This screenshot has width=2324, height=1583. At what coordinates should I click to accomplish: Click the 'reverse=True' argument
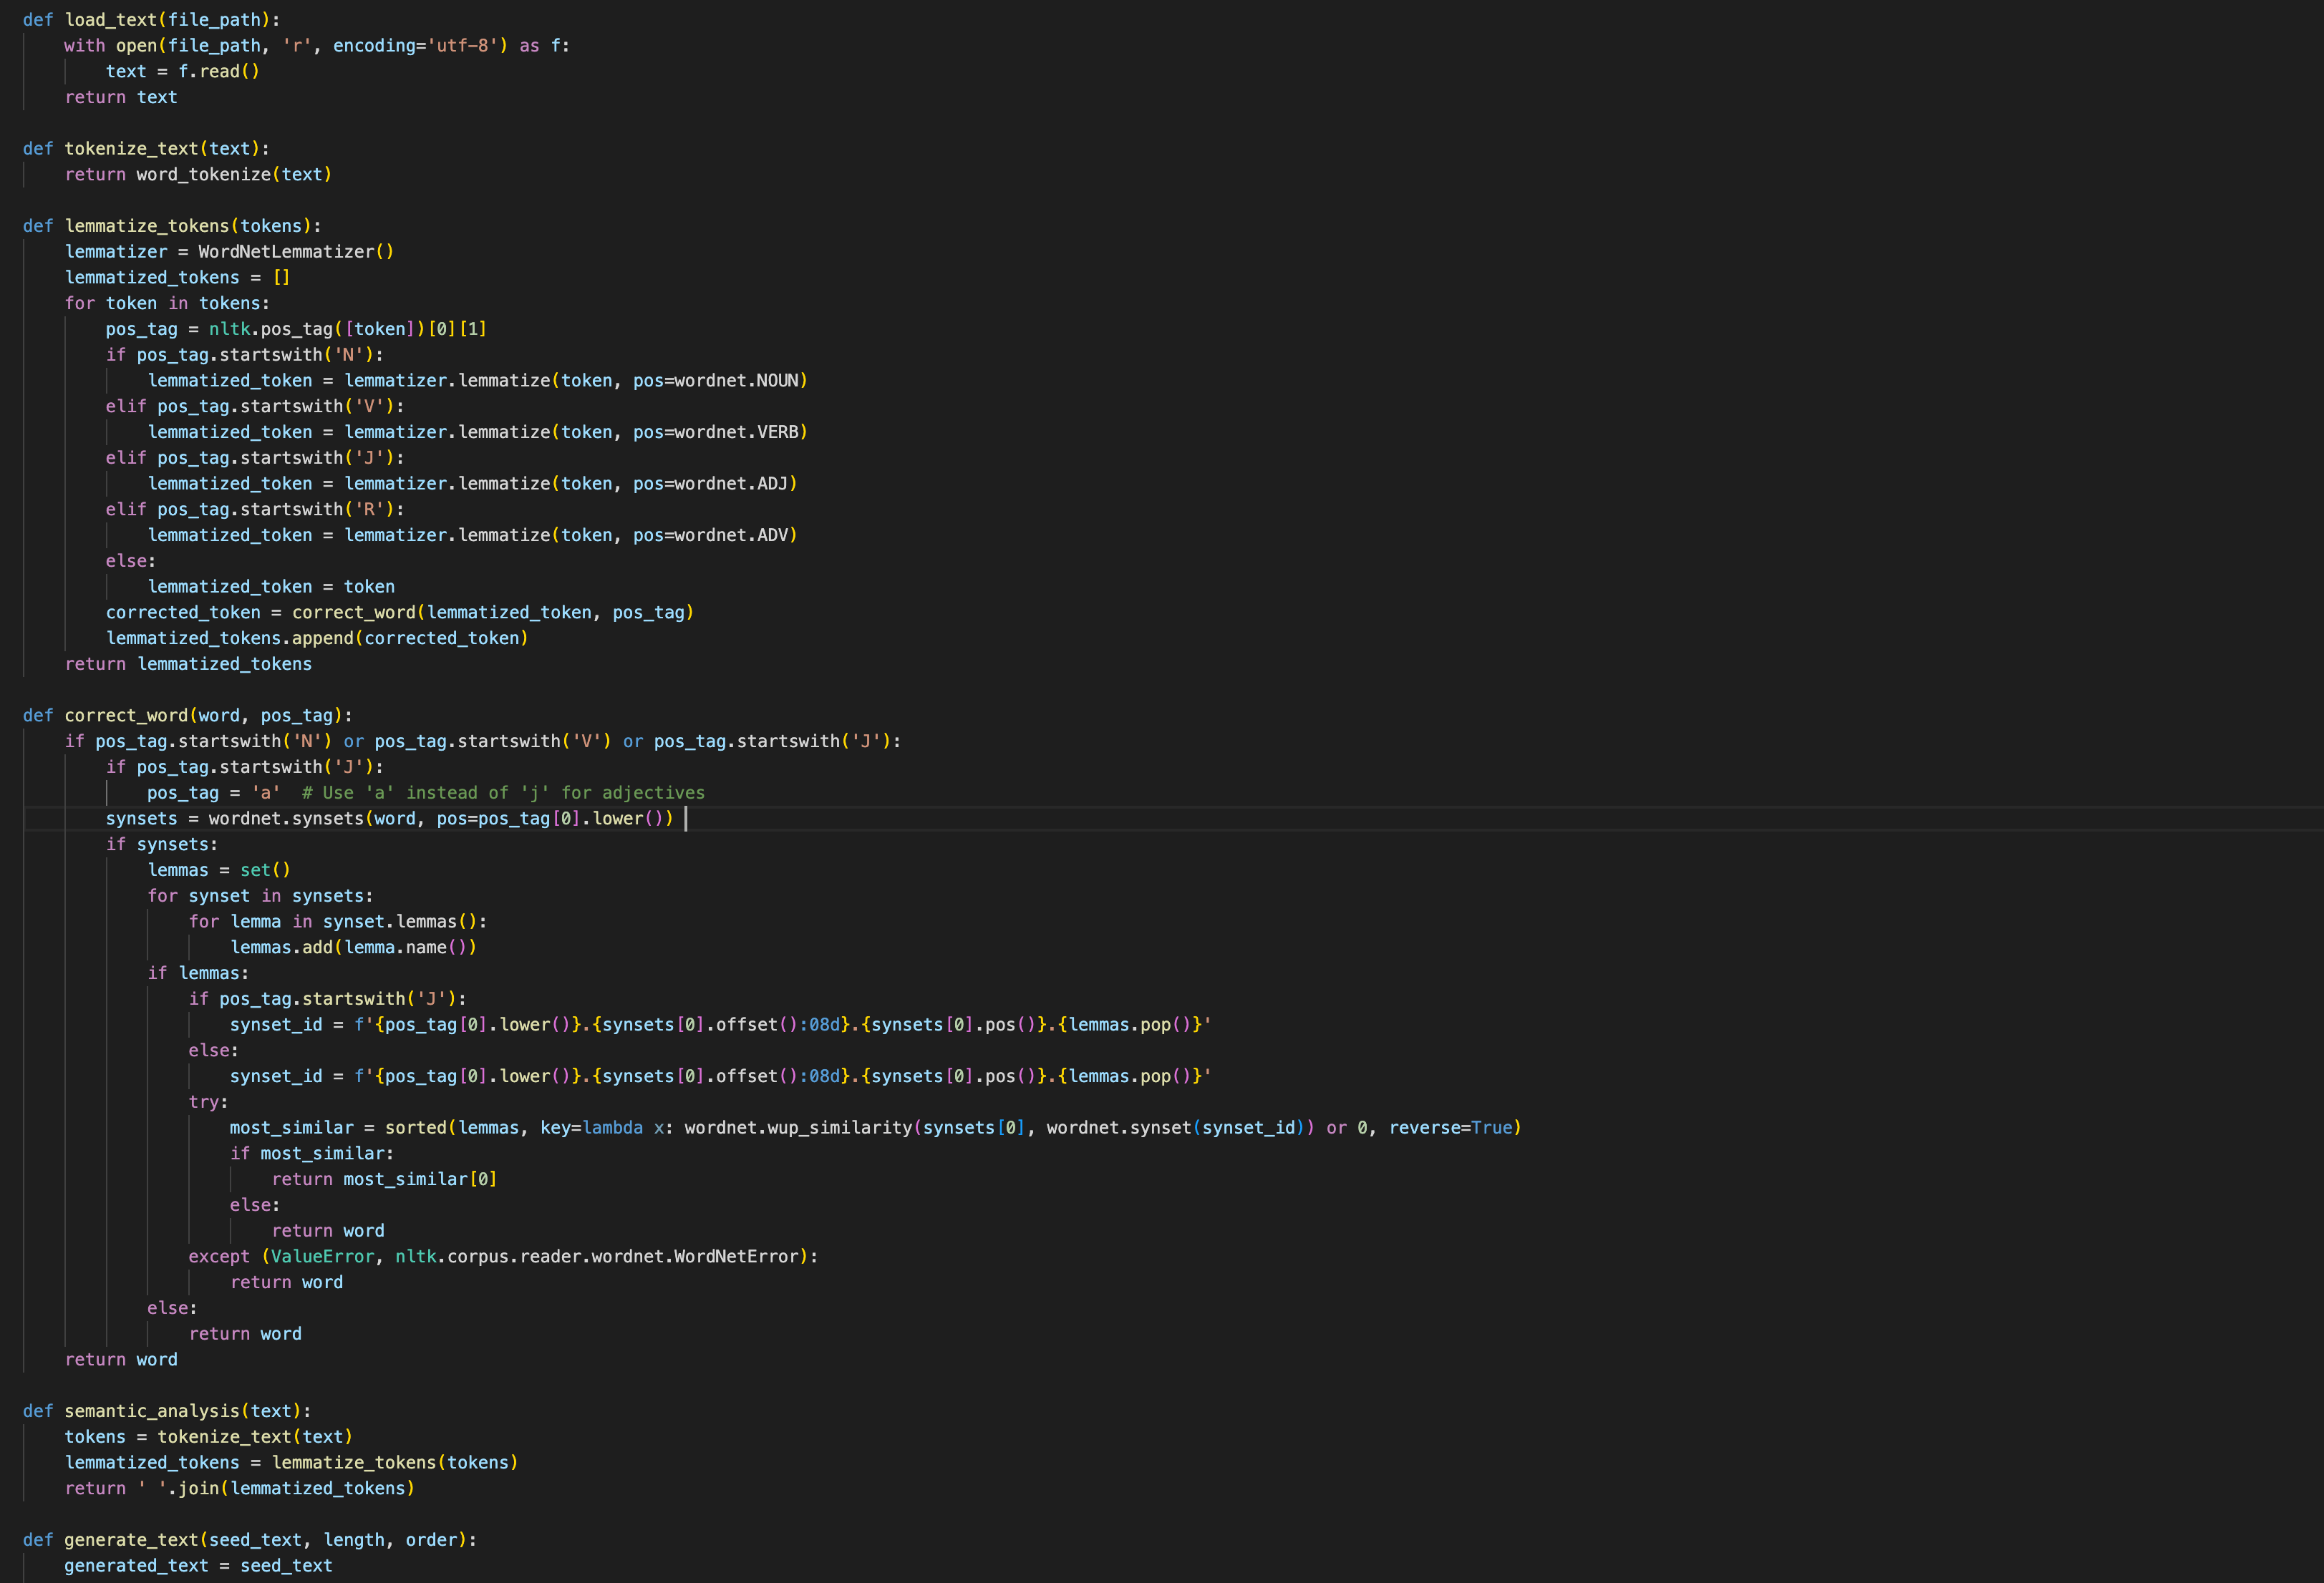click(x=1450, y=1129)
